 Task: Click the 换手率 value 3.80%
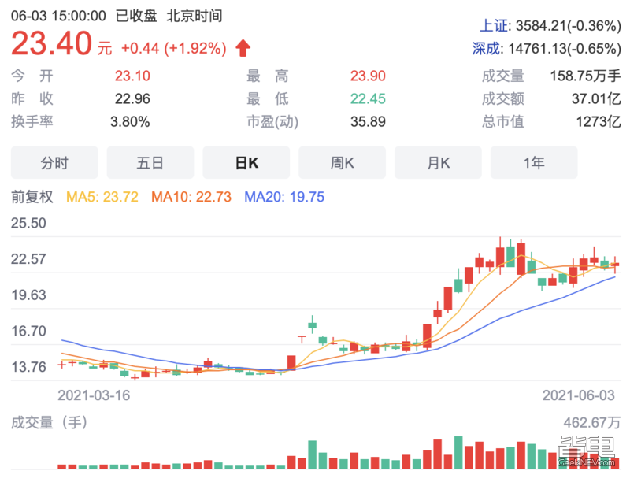(x=130, y=121)
